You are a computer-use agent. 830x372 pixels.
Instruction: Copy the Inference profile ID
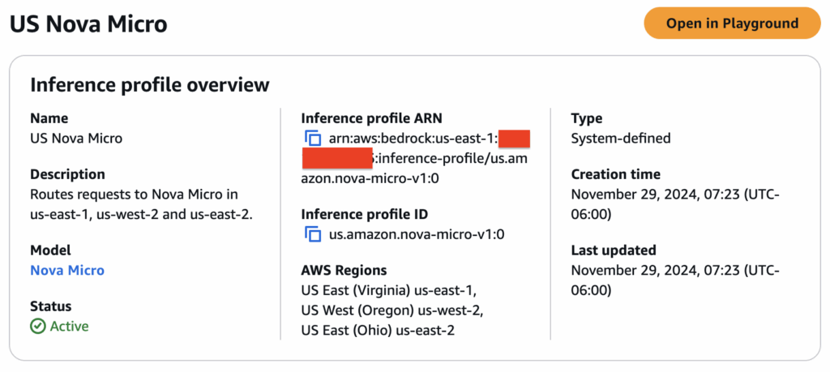pos(313,234)
